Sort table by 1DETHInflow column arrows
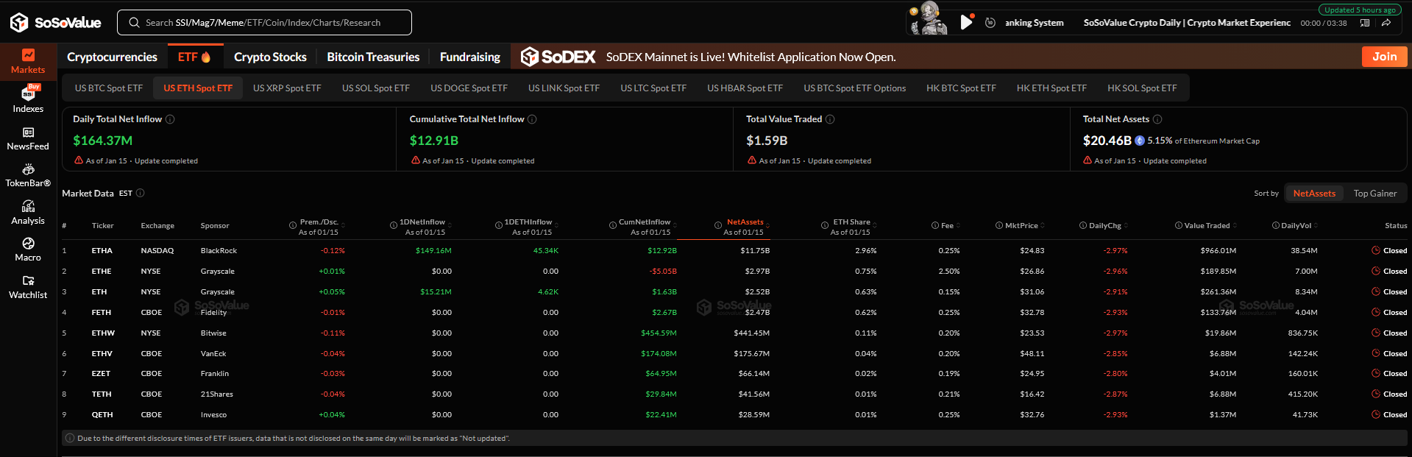Screen dimensions: 1412x457 (x=556, y=225)
